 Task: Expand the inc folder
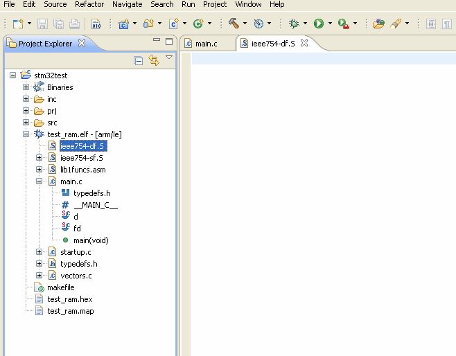[26, 99]
